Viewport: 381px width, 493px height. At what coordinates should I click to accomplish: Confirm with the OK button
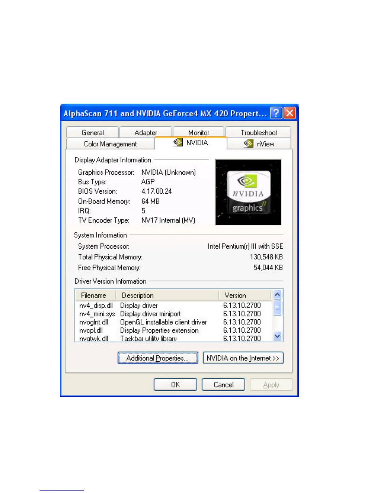click(175, 385)
